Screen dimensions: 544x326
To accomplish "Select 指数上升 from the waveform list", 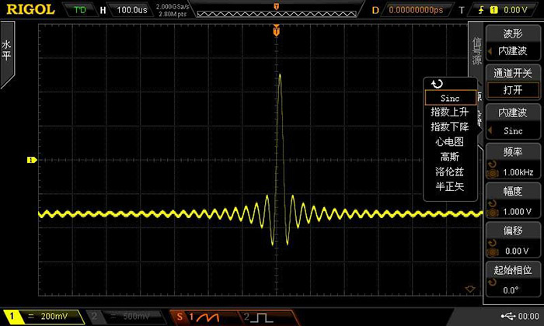I will 449,113.
